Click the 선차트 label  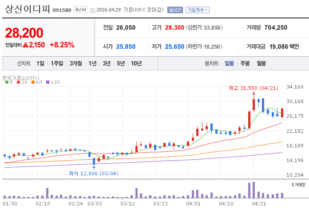24,63
